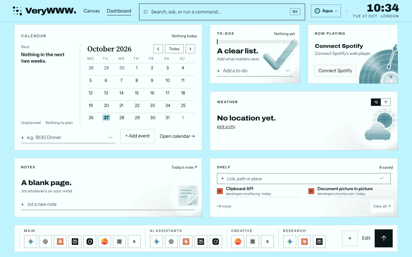
Task: Click the pick a city link
Action: pos(226,127)
